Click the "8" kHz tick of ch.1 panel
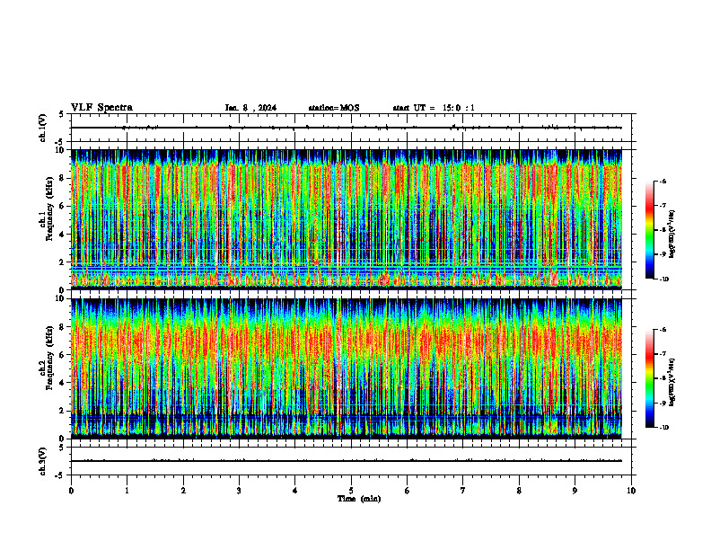This screenshot has height=550, width=711. coord(62,178)
